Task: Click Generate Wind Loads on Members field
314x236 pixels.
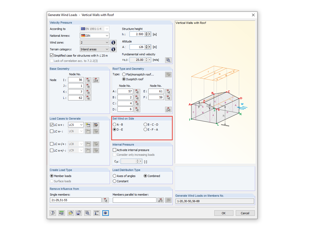Action: tap(215, 201)
